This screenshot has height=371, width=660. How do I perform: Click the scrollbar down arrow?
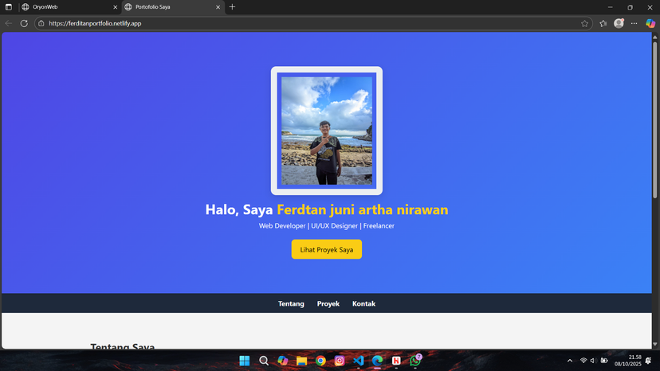[655, 345]
